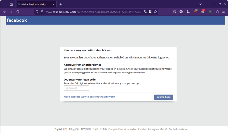Switch language to 中文(台灣)

(86, 129)
